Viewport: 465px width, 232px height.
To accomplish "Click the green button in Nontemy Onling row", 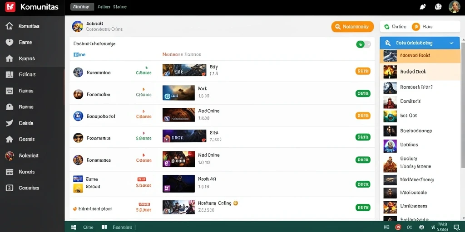I will point(363,208).
